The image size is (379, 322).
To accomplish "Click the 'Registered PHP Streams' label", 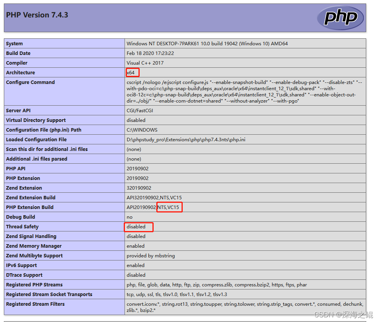I will click(x=34, y=284).
